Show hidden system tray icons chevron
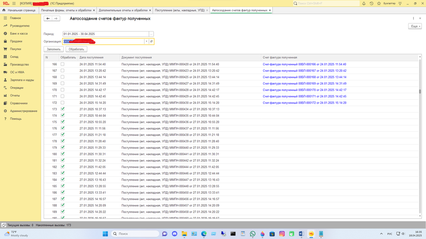The height and width of the screenshot is (239, 426). (381, 234)
